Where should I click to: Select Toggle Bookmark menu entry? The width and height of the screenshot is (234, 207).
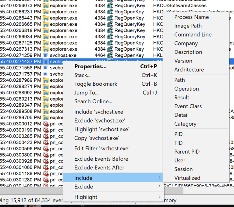click(x=96, y=84)
